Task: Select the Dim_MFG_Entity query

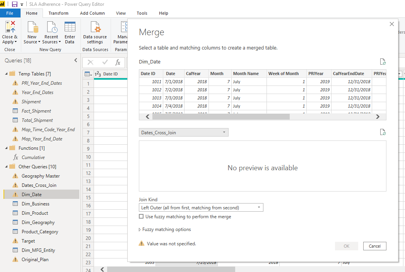Action: [x=38, y=250]
